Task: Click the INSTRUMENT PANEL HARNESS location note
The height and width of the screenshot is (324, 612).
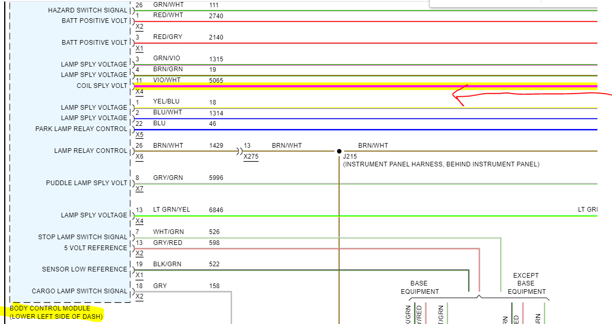Action: [x=441, y=164]
